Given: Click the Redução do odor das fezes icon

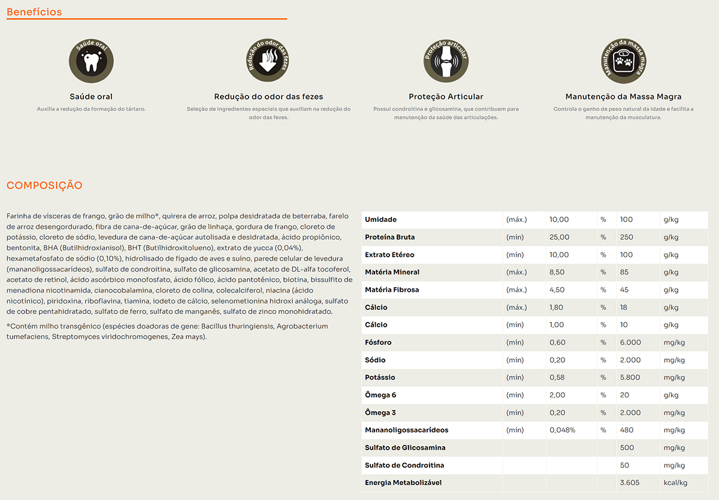Looking at the screenshot, I should pyautogui.click(x=268, y=61).
